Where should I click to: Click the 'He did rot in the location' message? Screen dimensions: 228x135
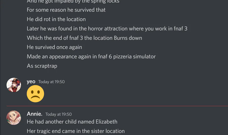pyautogui.click(x=56, y=19)
